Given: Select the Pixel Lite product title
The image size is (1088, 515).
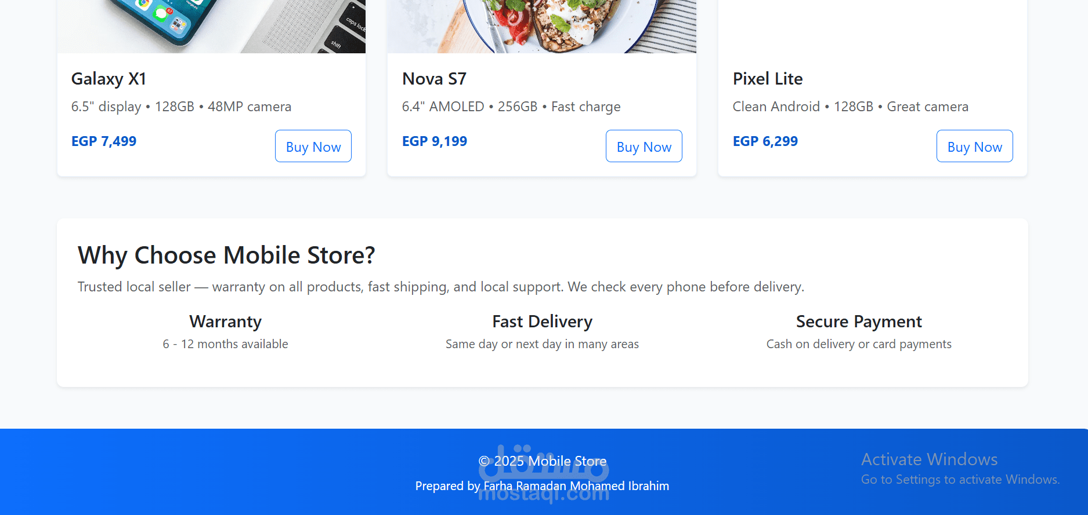Looking at the screenshot, I should coord(768,79).
